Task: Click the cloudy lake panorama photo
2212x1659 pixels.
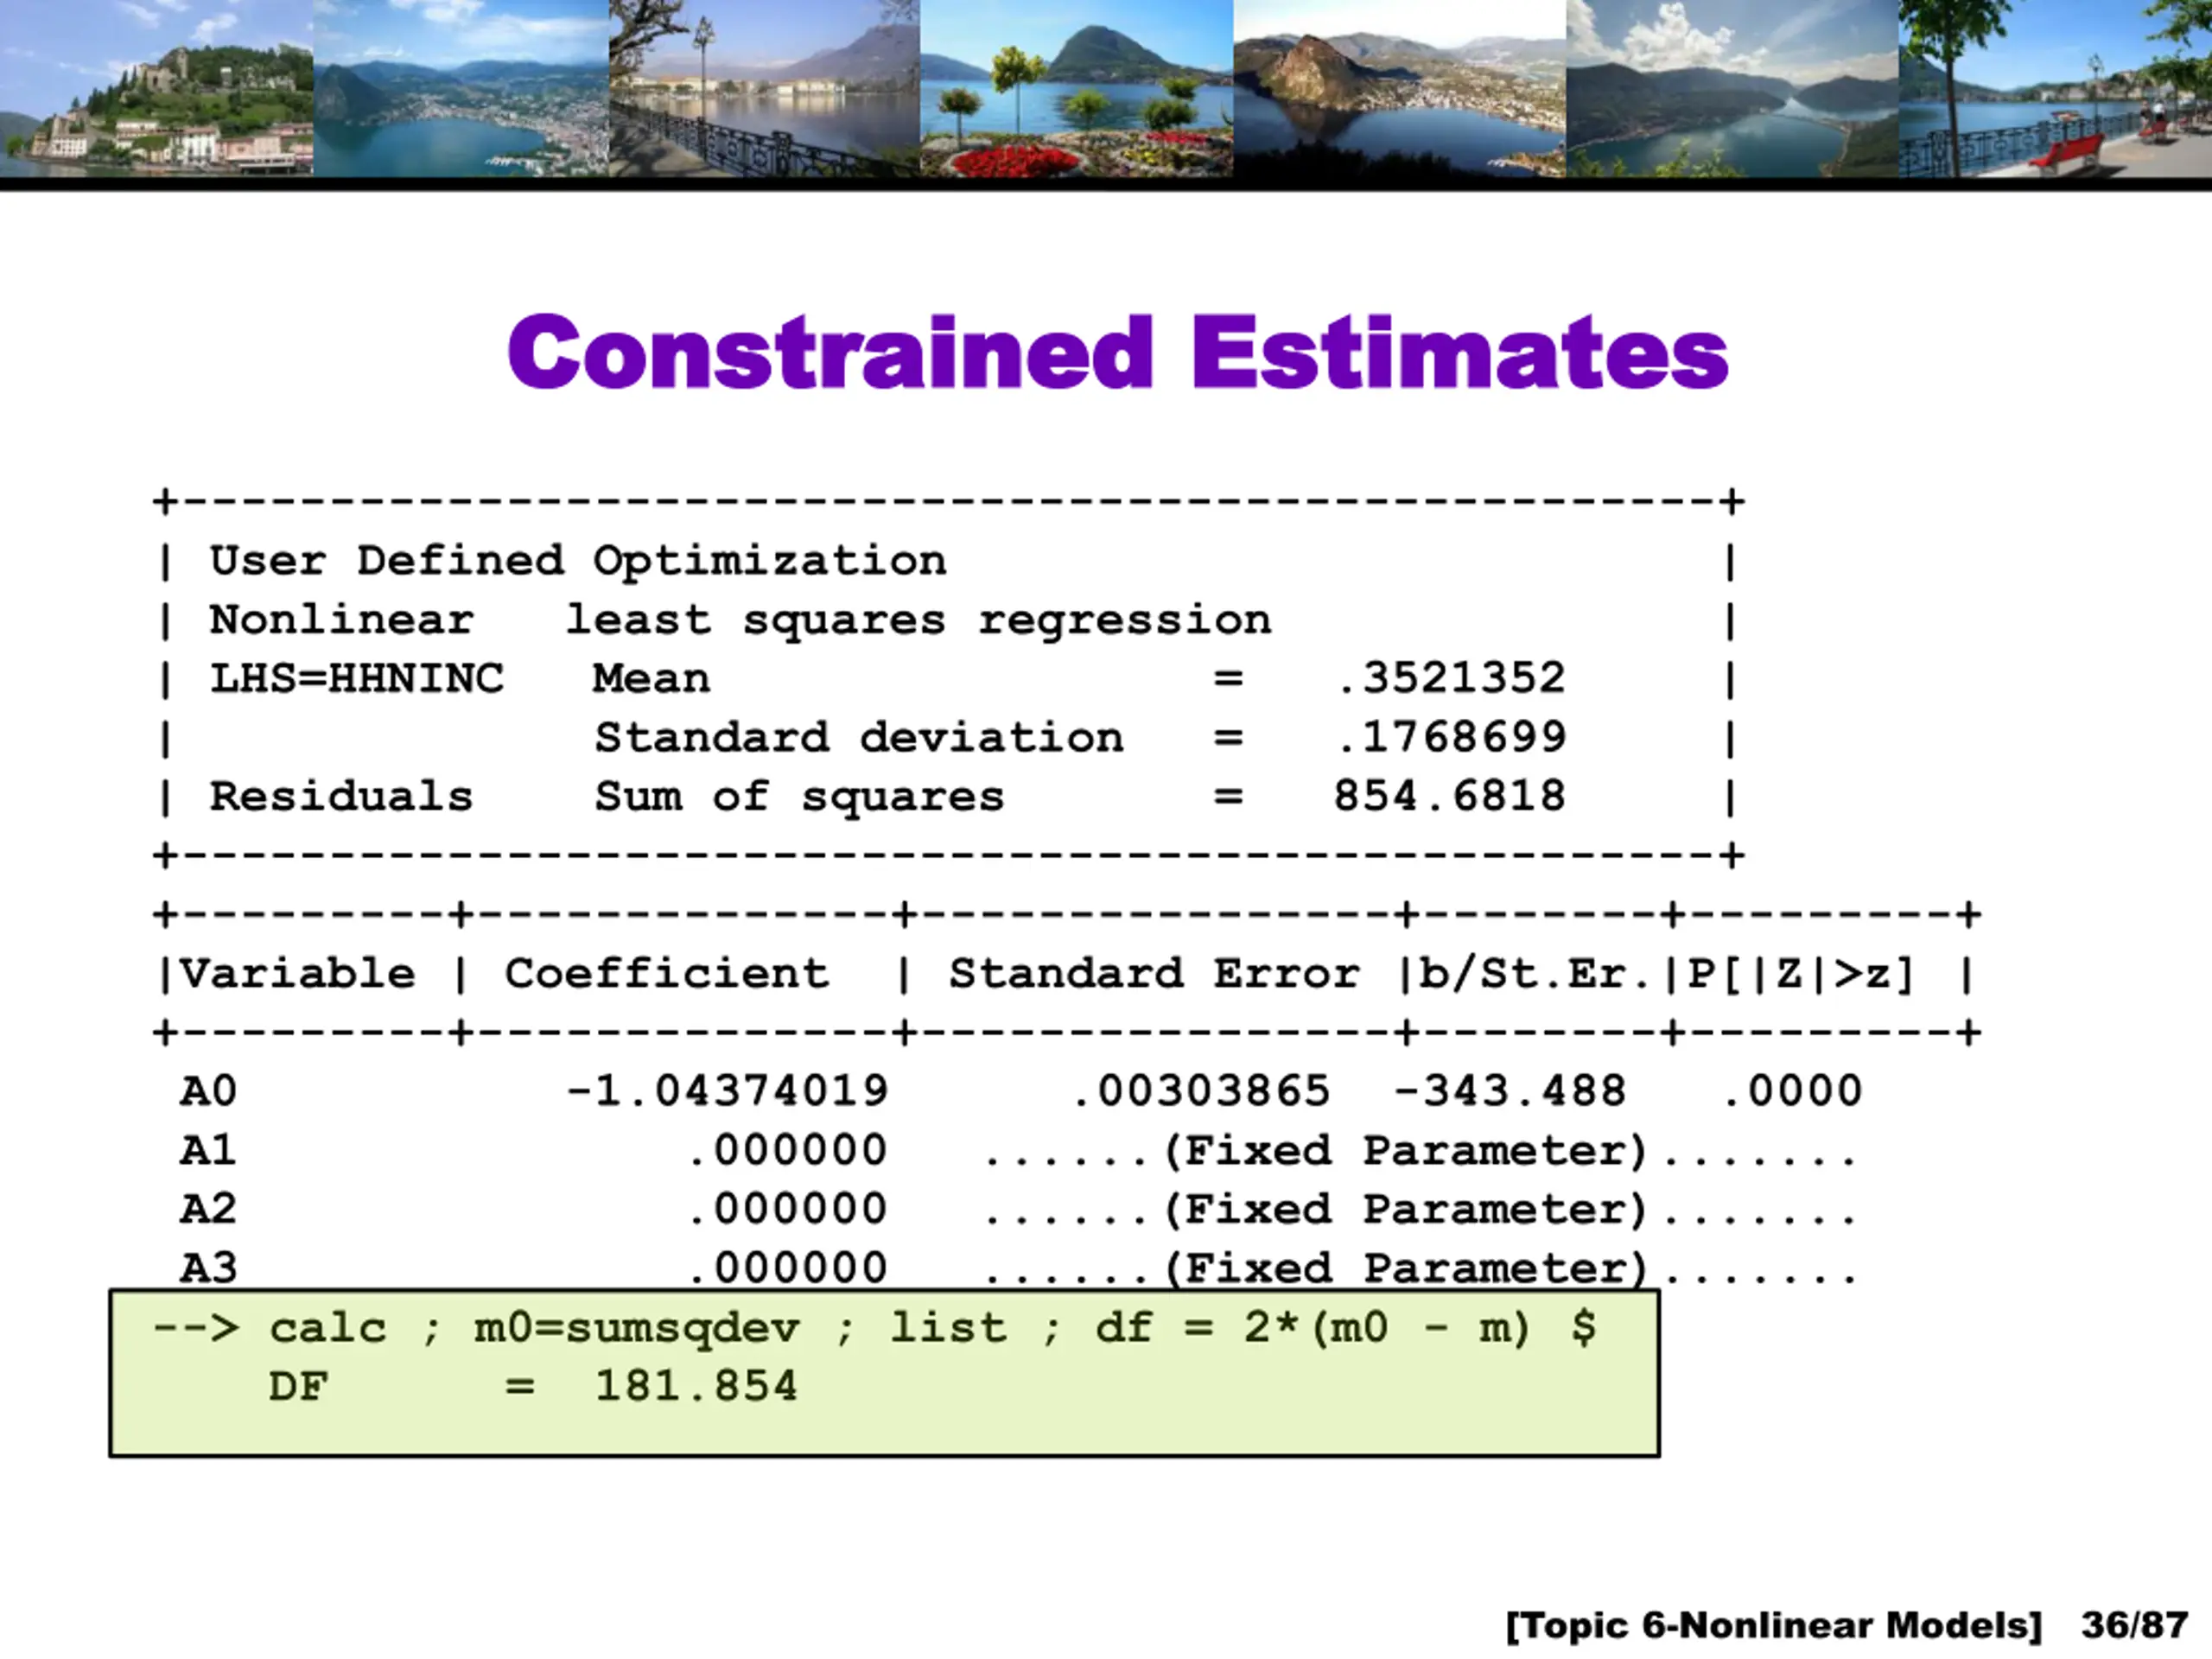Action: (x=1732, y=88)
